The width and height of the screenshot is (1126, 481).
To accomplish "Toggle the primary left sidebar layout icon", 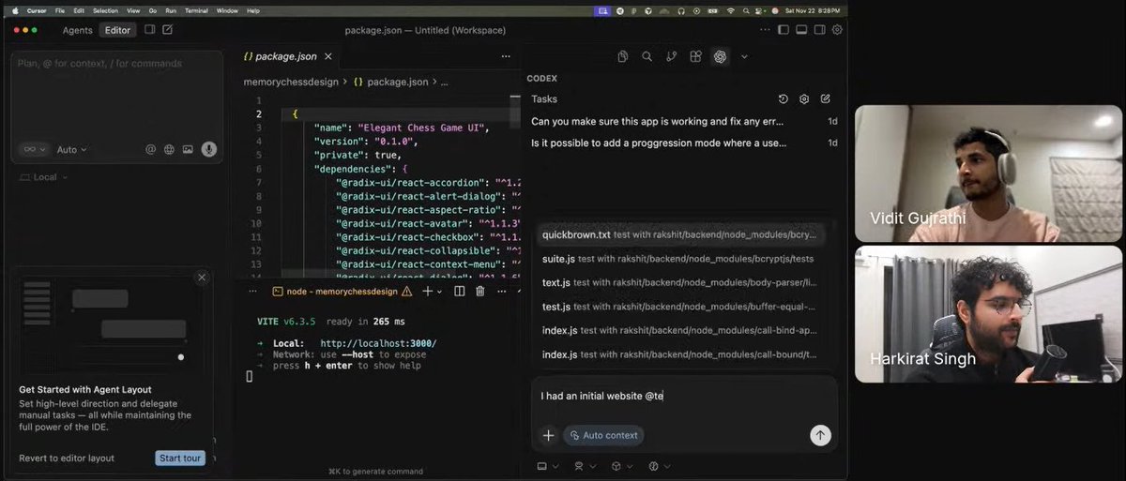I will [x=784, y=30].
